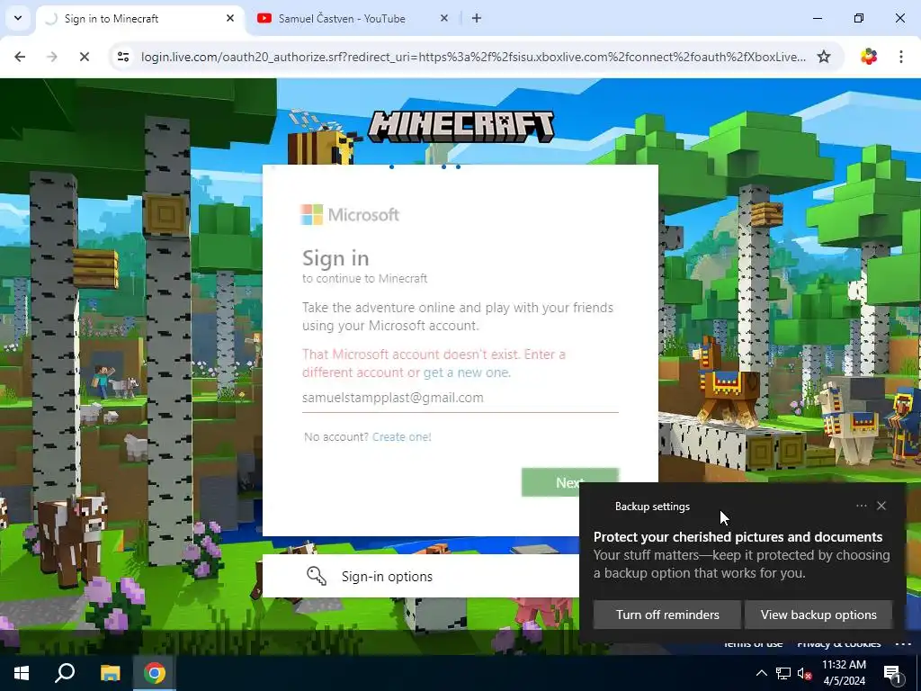Click the key icon beside Sign-in options

[317, 576]
